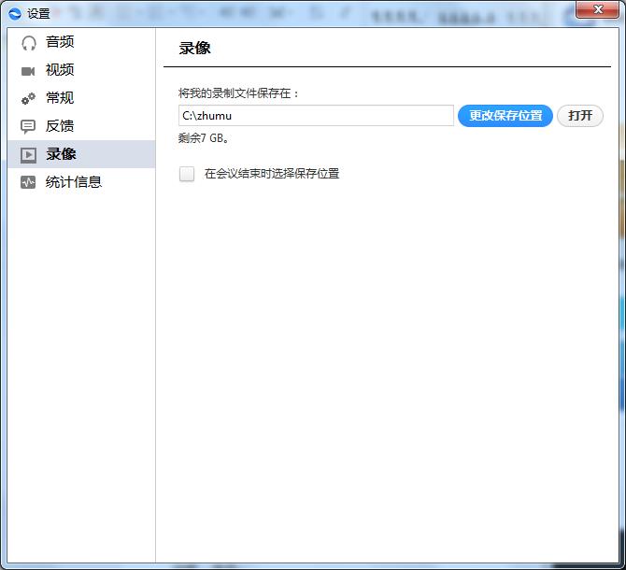626x570 pixels.
Task: Click the 设置 window title text
Action: pyautogui.click(x=39, y=14)
